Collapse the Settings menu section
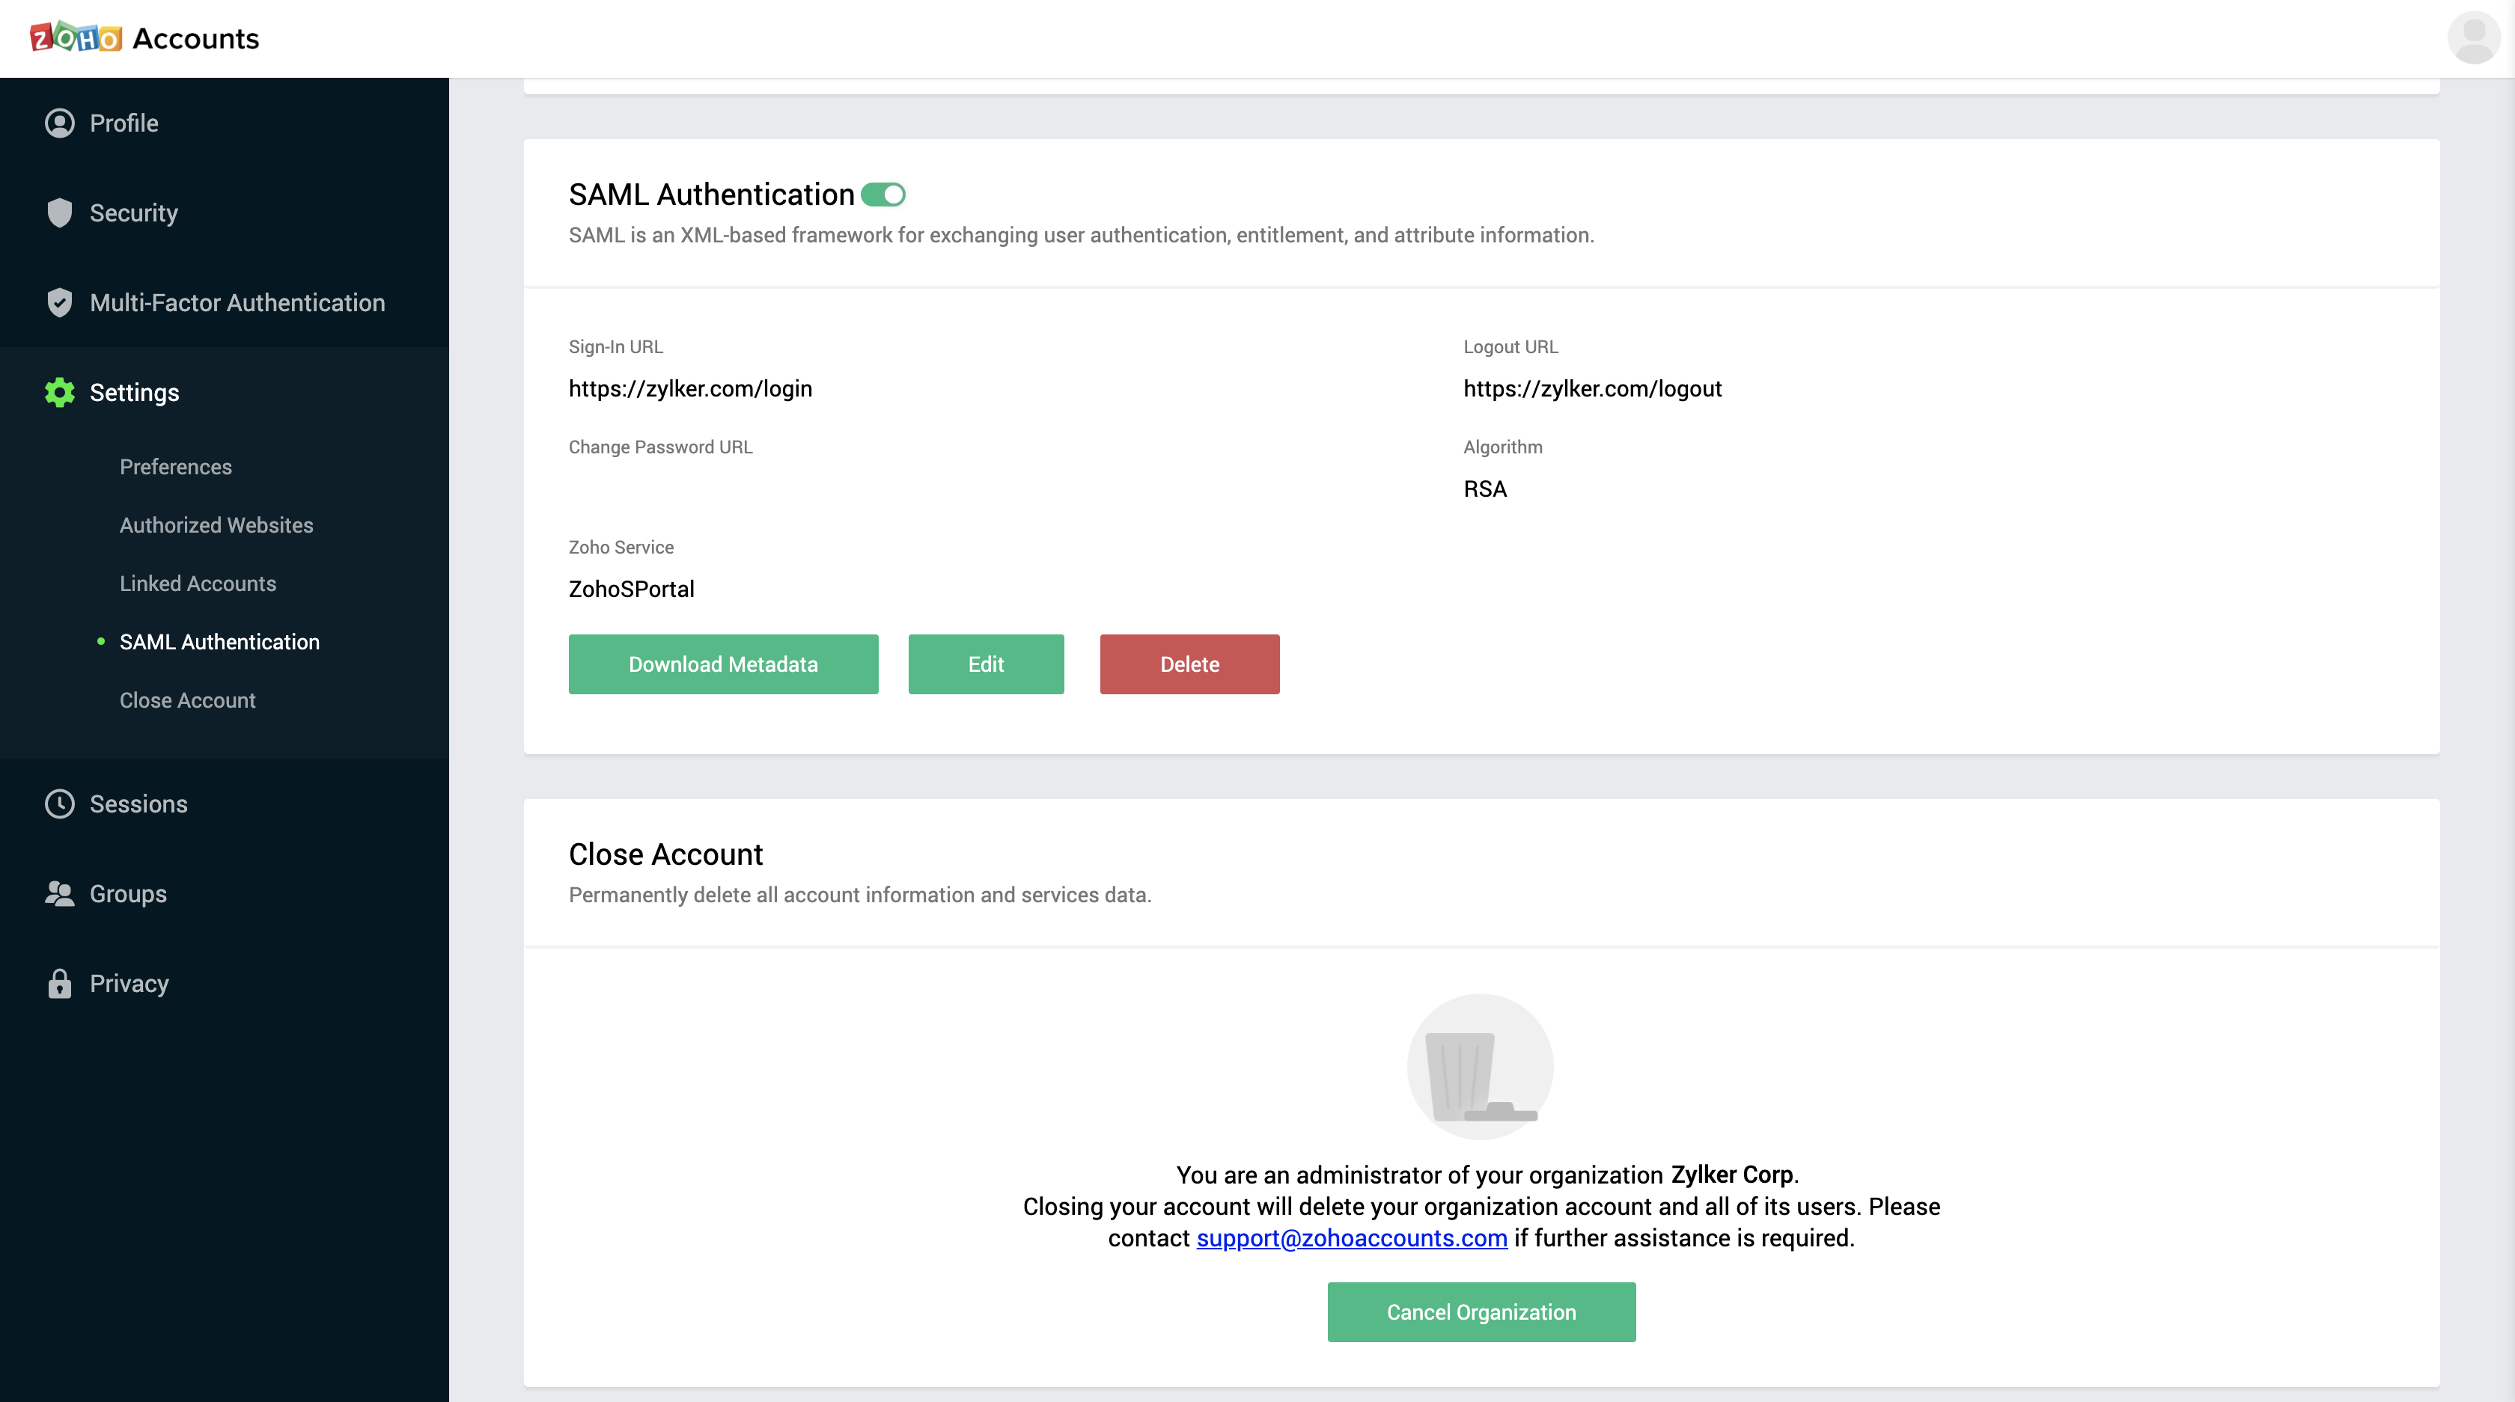Image resolution: width=2515 pixels, height=1402 pixels. point(135,392)
